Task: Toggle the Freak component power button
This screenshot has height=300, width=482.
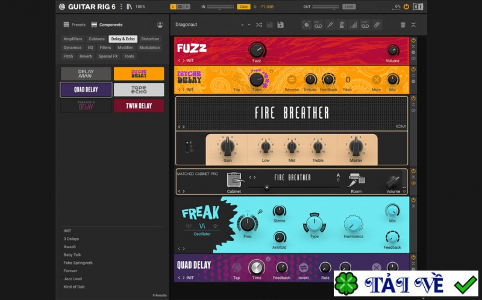Action: pos(413,200)
